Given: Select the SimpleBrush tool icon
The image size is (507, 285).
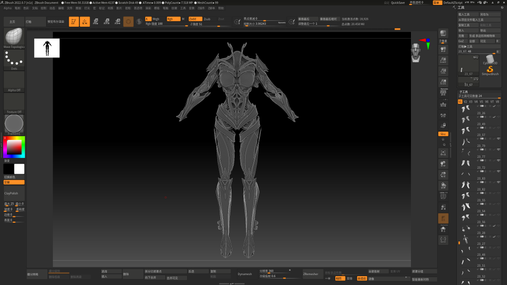Looking at the screenshot, I should pyautogui.click(x=490, y=69).
